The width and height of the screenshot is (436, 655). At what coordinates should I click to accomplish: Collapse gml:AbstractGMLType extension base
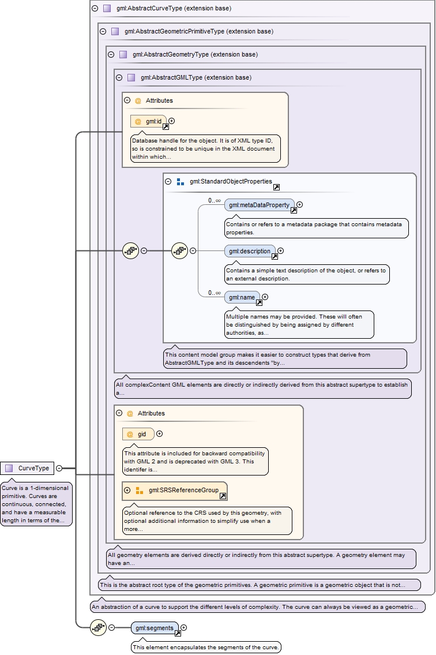[119, 77]
